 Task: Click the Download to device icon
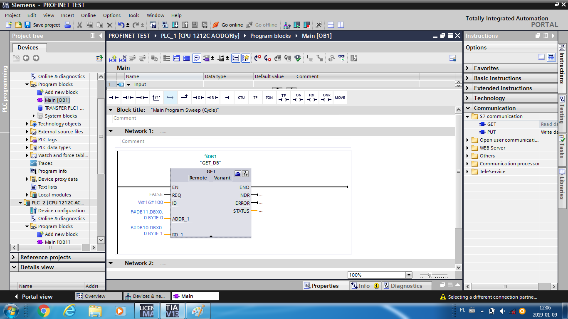point(175,25)
